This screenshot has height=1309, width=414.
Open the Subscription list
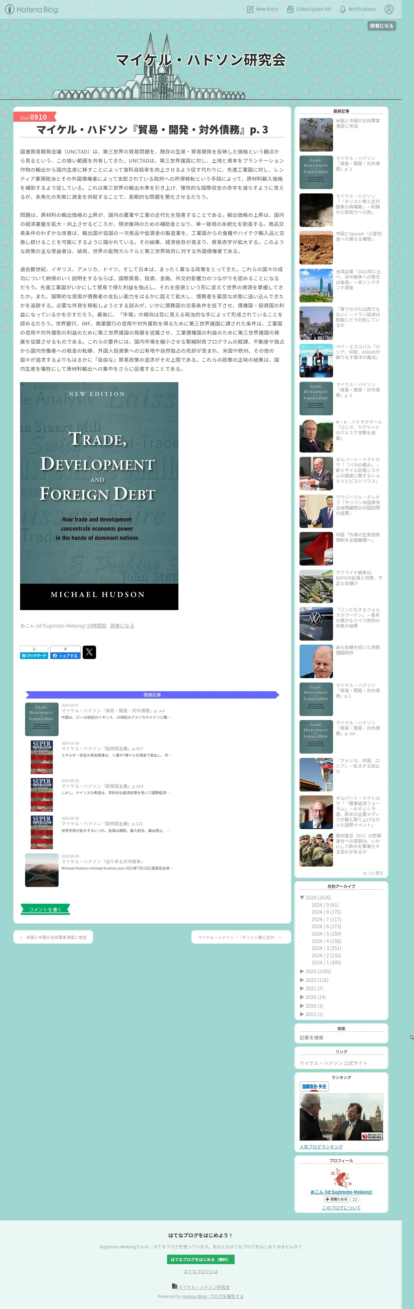309,9
